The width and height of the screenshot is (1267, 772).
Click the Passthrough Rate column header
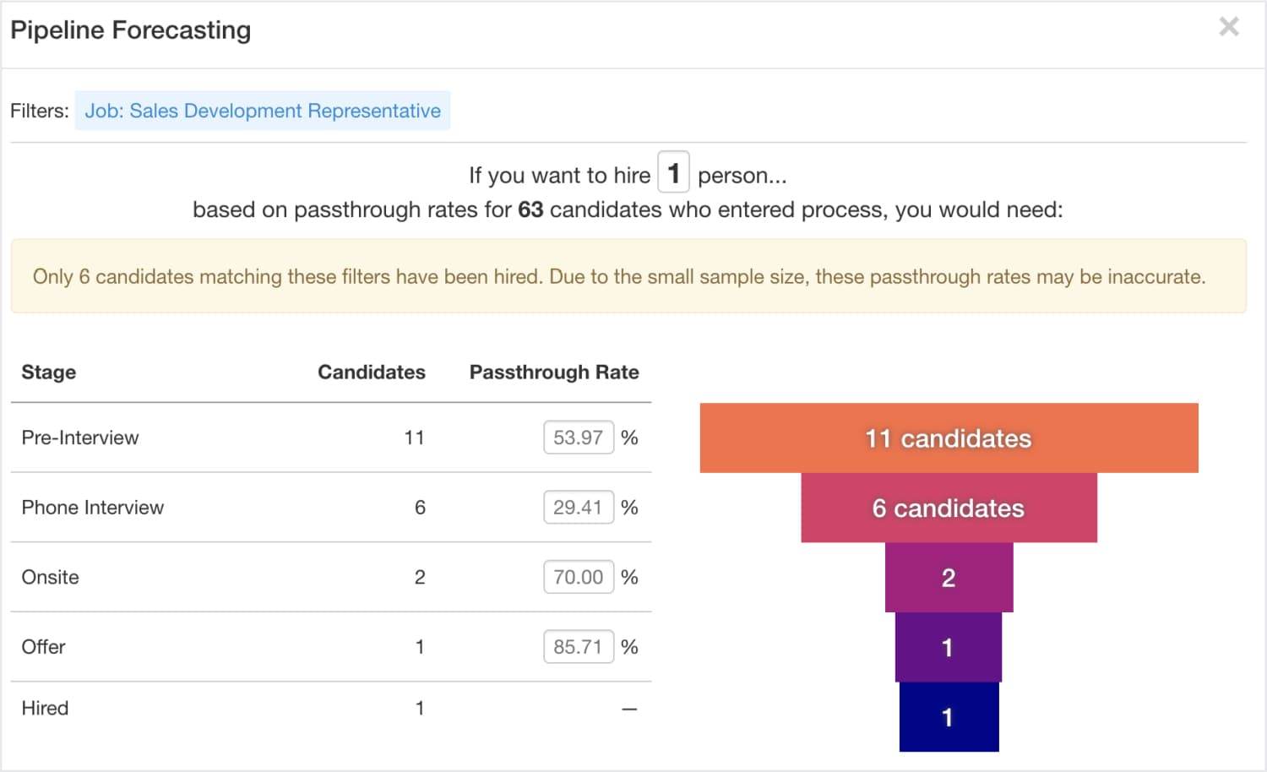[554, 372]
